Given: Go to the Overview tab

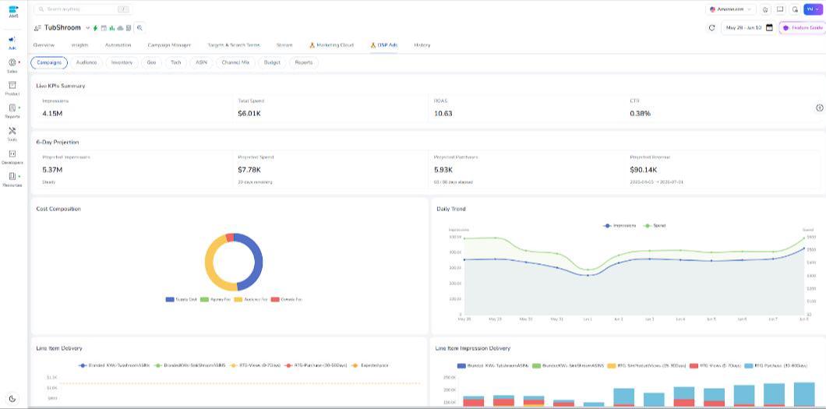Looking at the screenshot, I should [x=44, y=45].
